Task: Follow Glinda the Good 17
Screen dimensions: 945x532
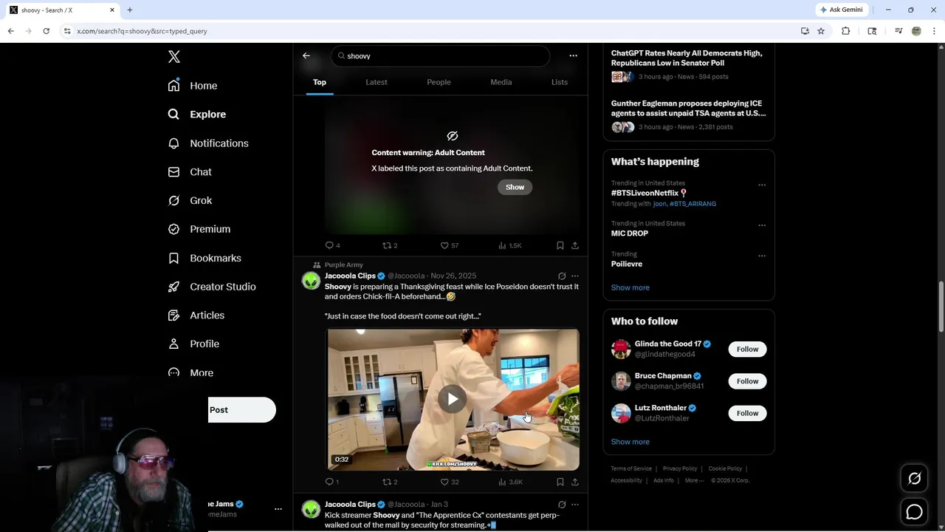Action: pyautogui.click(x=747, y=349)
